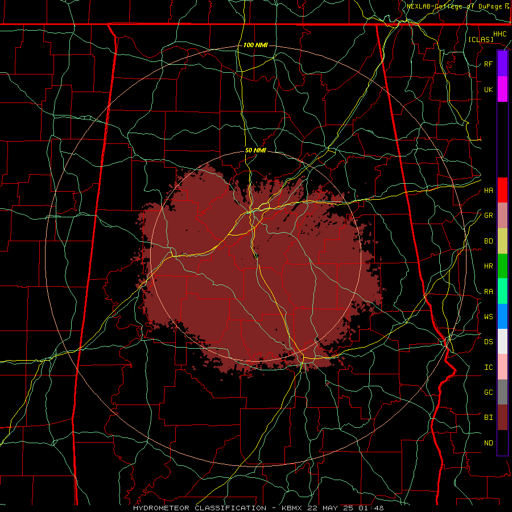512x512 pixels.
Task: Click the RA legend label
Action: point(488,292)
